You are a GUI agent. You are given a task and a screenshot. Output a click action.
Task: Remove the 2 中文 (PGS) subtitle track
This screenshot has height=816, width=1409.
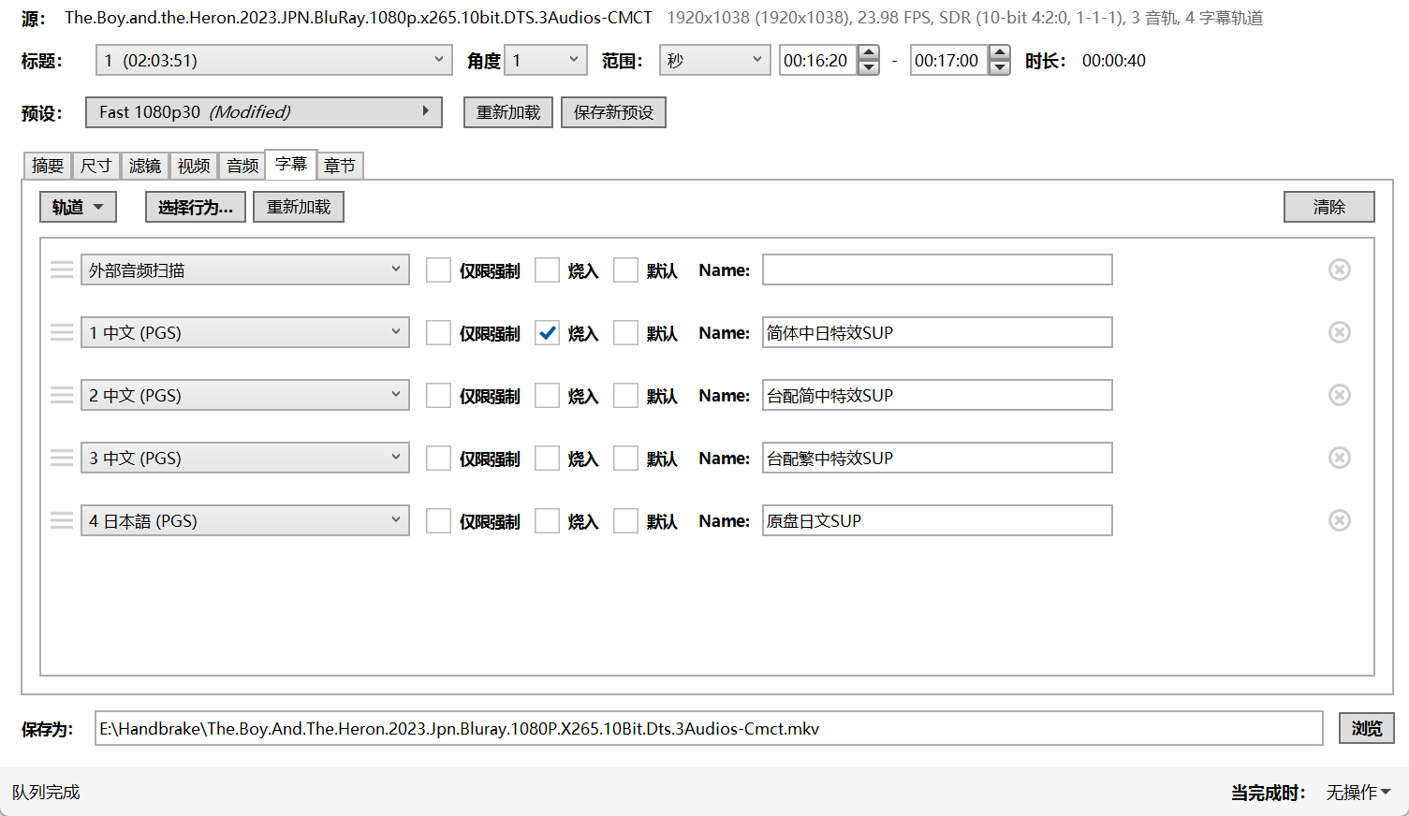(1339, 395)
